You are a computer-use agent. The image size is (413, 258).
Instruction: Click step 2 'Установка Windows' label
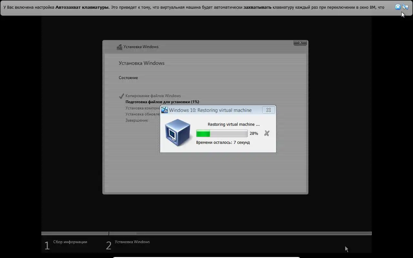(132, 242)
